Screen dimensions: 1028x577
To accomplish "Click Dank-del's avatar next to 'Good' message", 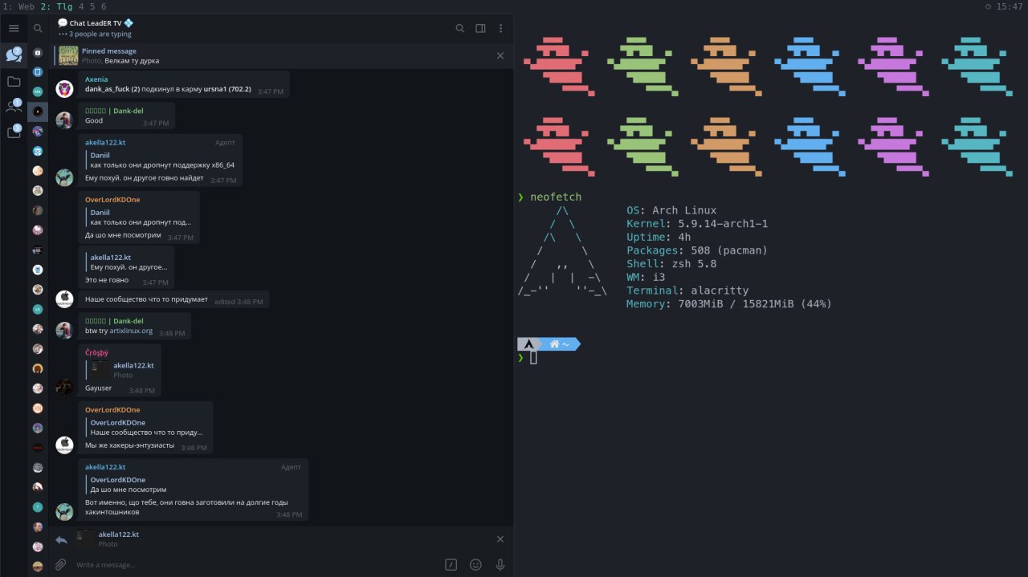I will click(64, 120).
